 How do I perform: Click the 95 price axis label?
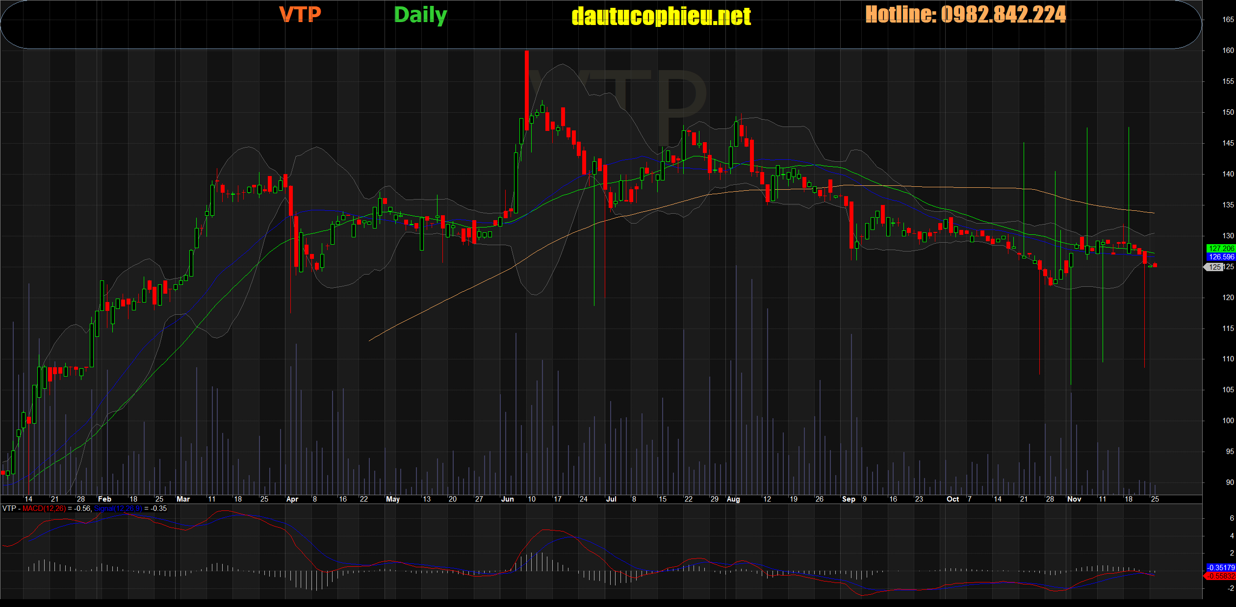pos(1230,452)
